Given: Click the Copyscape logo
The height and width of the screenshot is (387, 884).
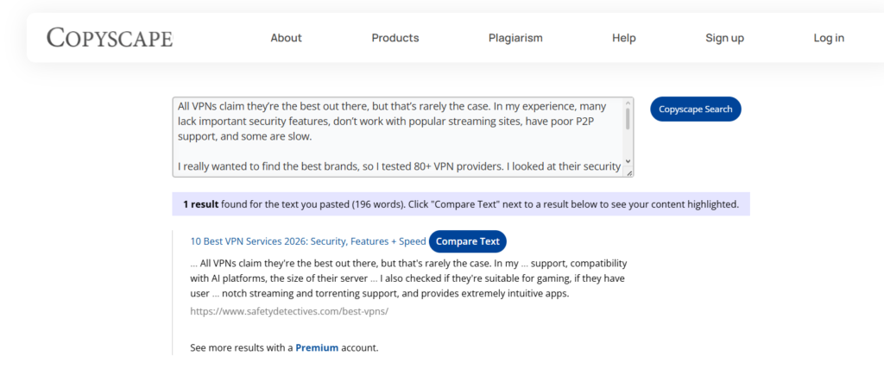Looking at the screenshot, I should pos(110,38).
